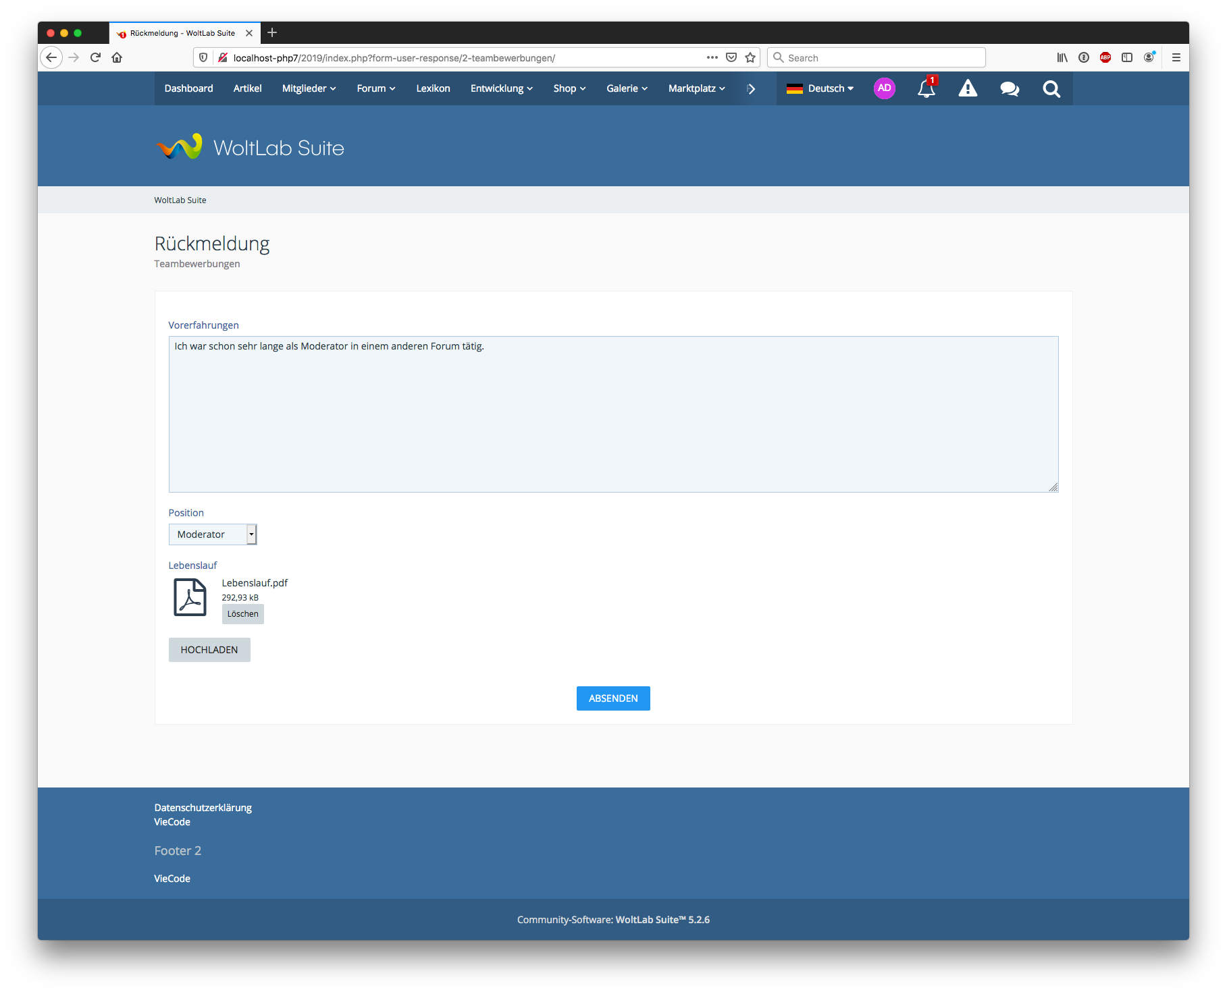Screen dimensions: 1227x994
Task: Open the Position dropdown showing Moderator
Action: coord(212,534)
